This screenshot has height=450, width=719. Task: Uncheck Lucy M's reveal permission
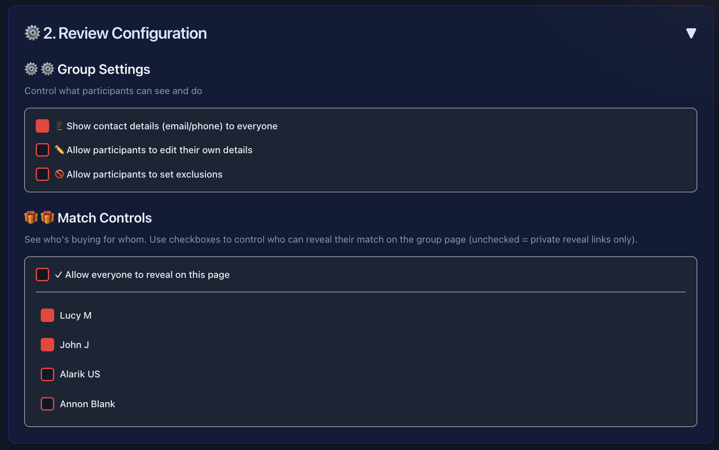click(x=47, y=315)
